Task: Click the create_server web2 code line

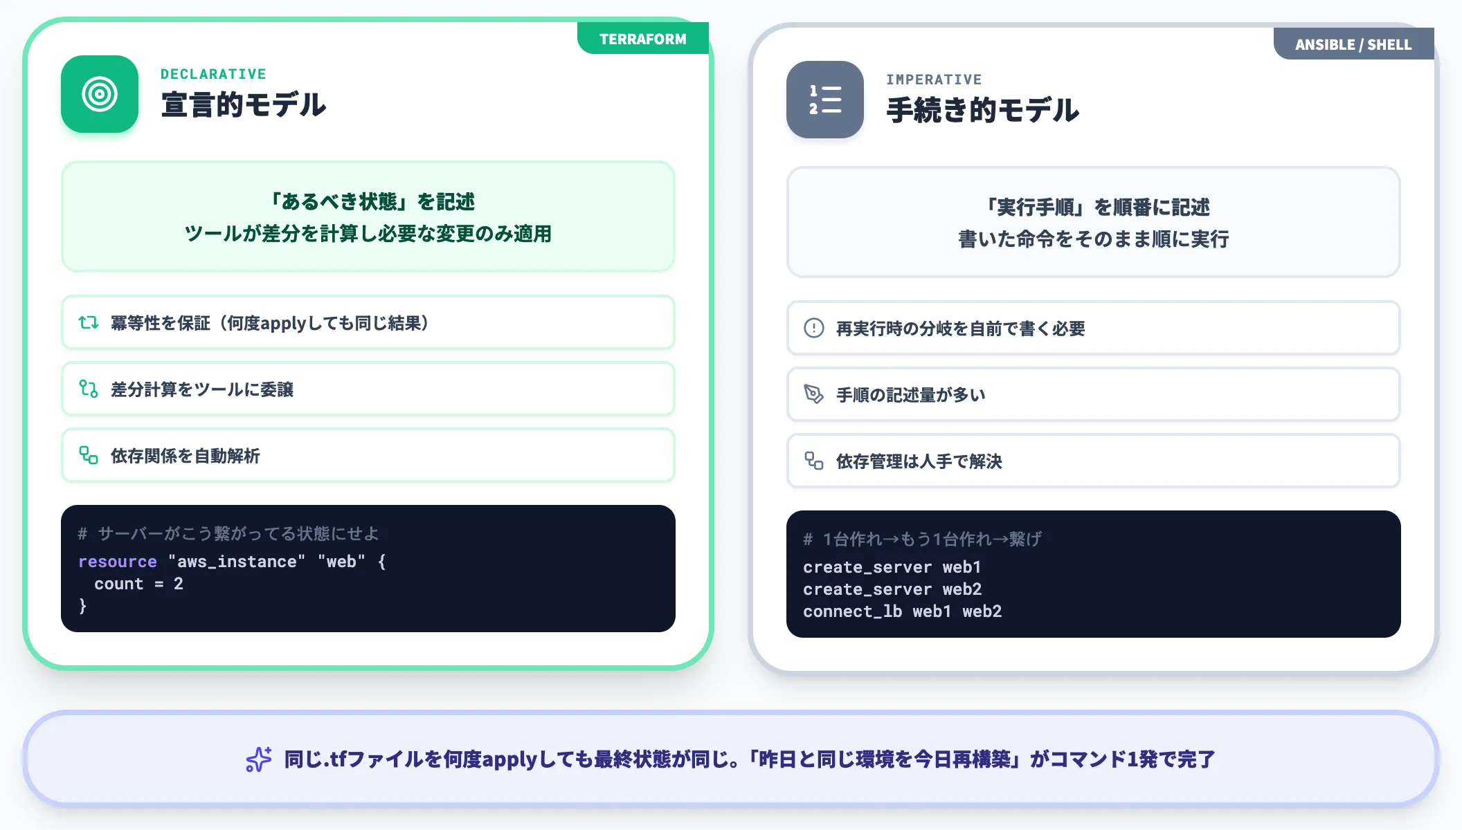Action: 892,589
